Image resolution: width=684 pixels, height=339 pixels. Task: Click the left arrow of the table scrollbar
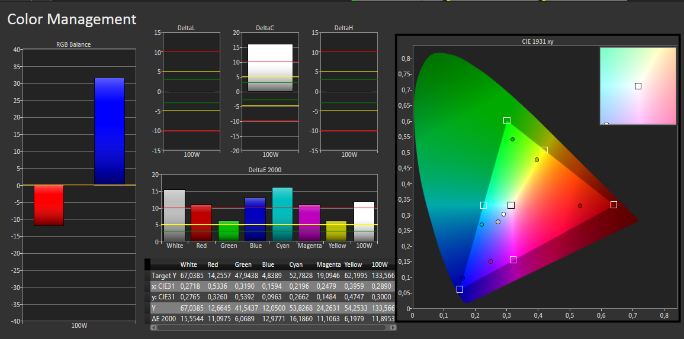coord(153,327)
